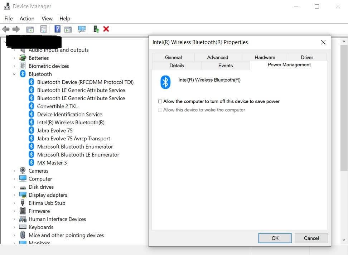The width and height of the screenshot is (348, 255).
Task: Click the scrollbar up arrow
Action: (x=344, y=42)
